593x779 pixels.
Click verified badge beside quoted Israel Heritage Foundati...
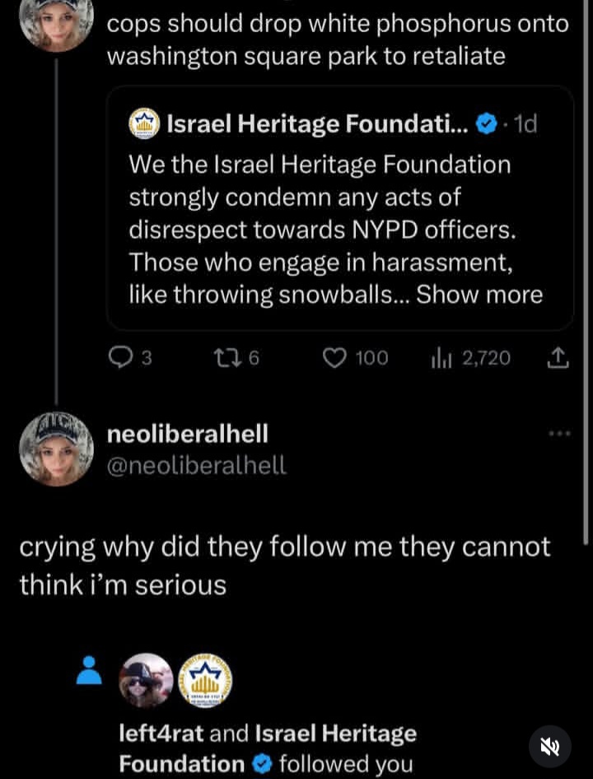click(x=487, y=124)
